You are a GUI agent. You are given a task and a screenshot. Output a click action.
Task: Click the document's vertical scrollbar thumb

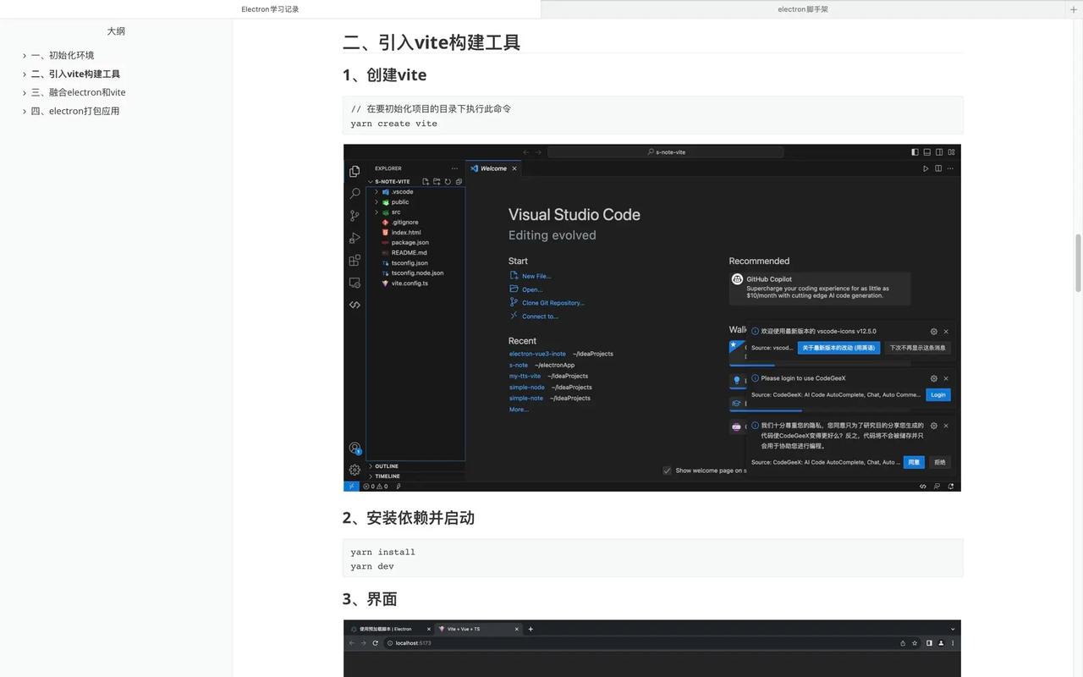coord(1078,263)
